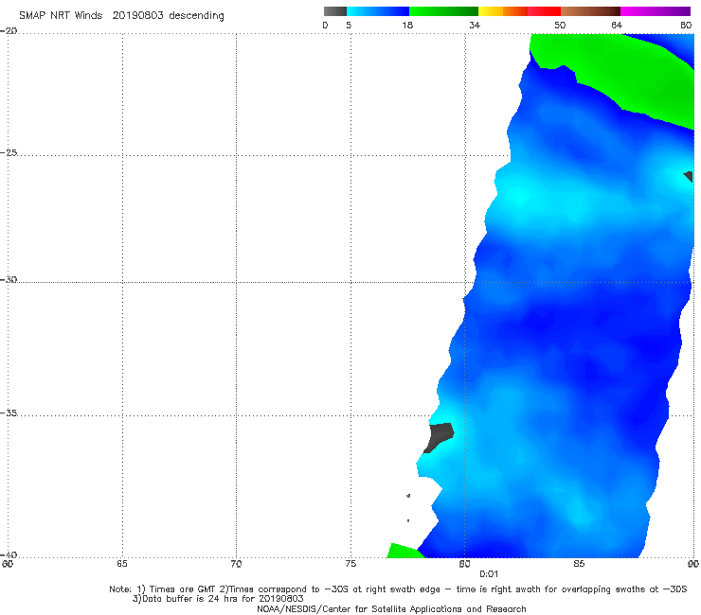Click the color bar label "50"
The width and height of the screenshot is (701, 615).
(x=560, y=25)
